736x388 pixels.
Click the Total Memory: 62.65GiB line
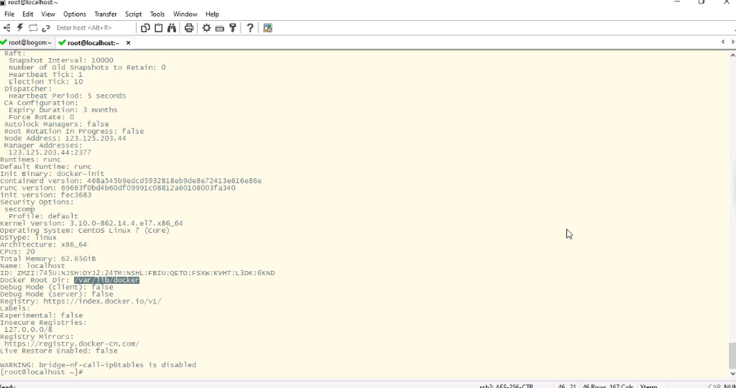click(48, 259)
